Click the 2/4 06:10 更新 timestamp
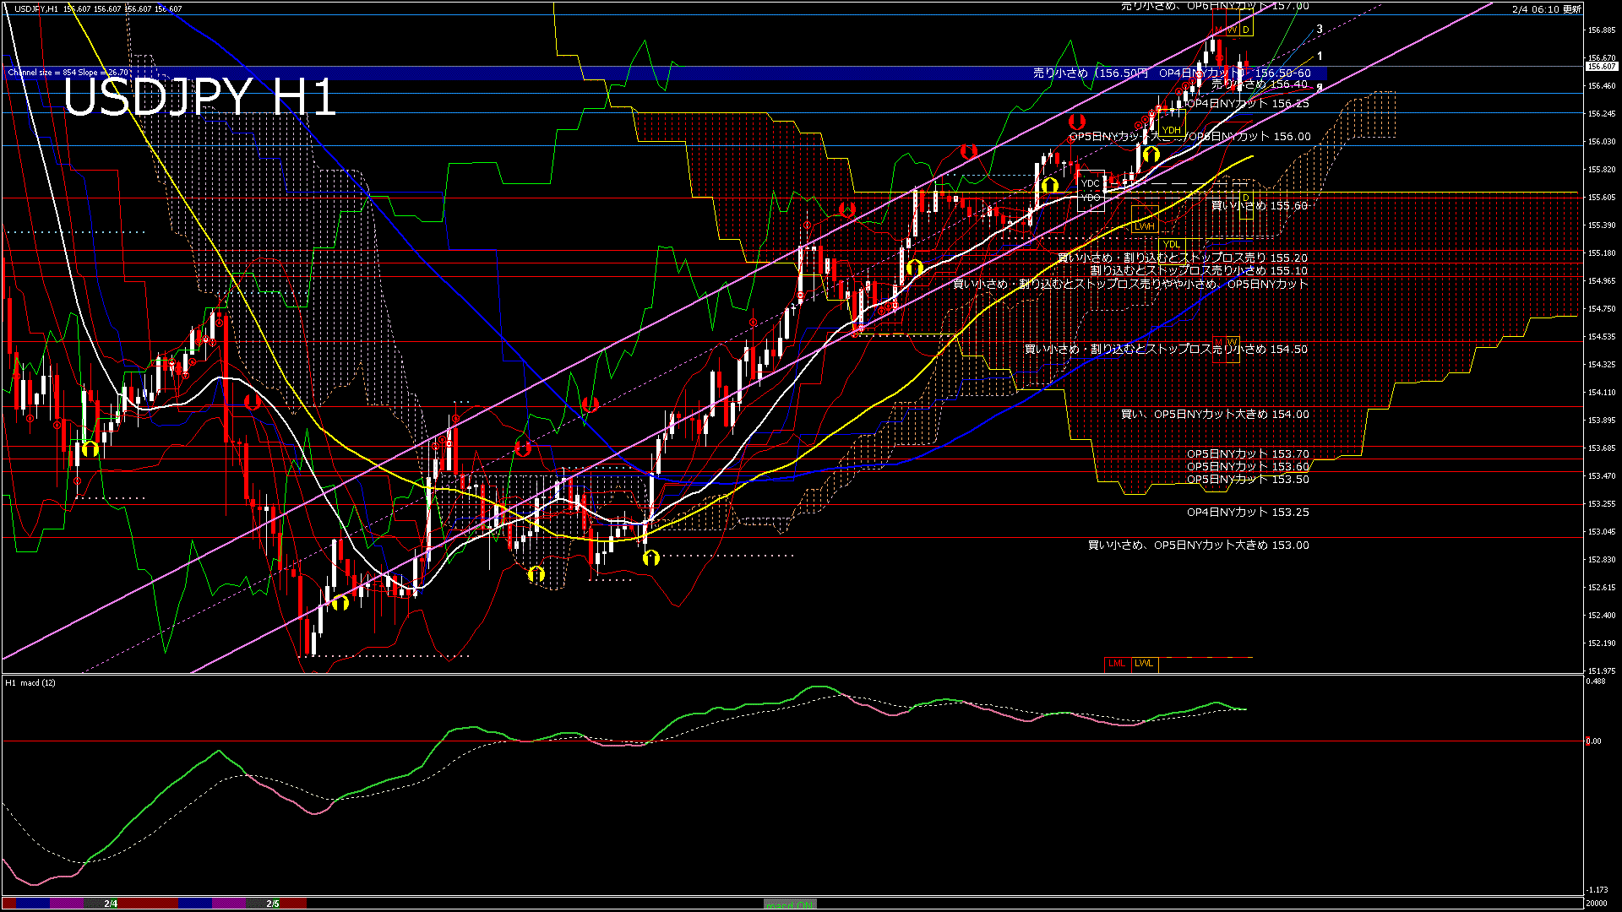 point(1546,9)
